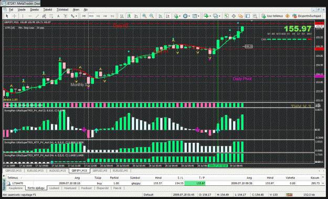This screenshot has height=199, width=328.
Task: Open the new chart dropdown
Action: [207, 16]
